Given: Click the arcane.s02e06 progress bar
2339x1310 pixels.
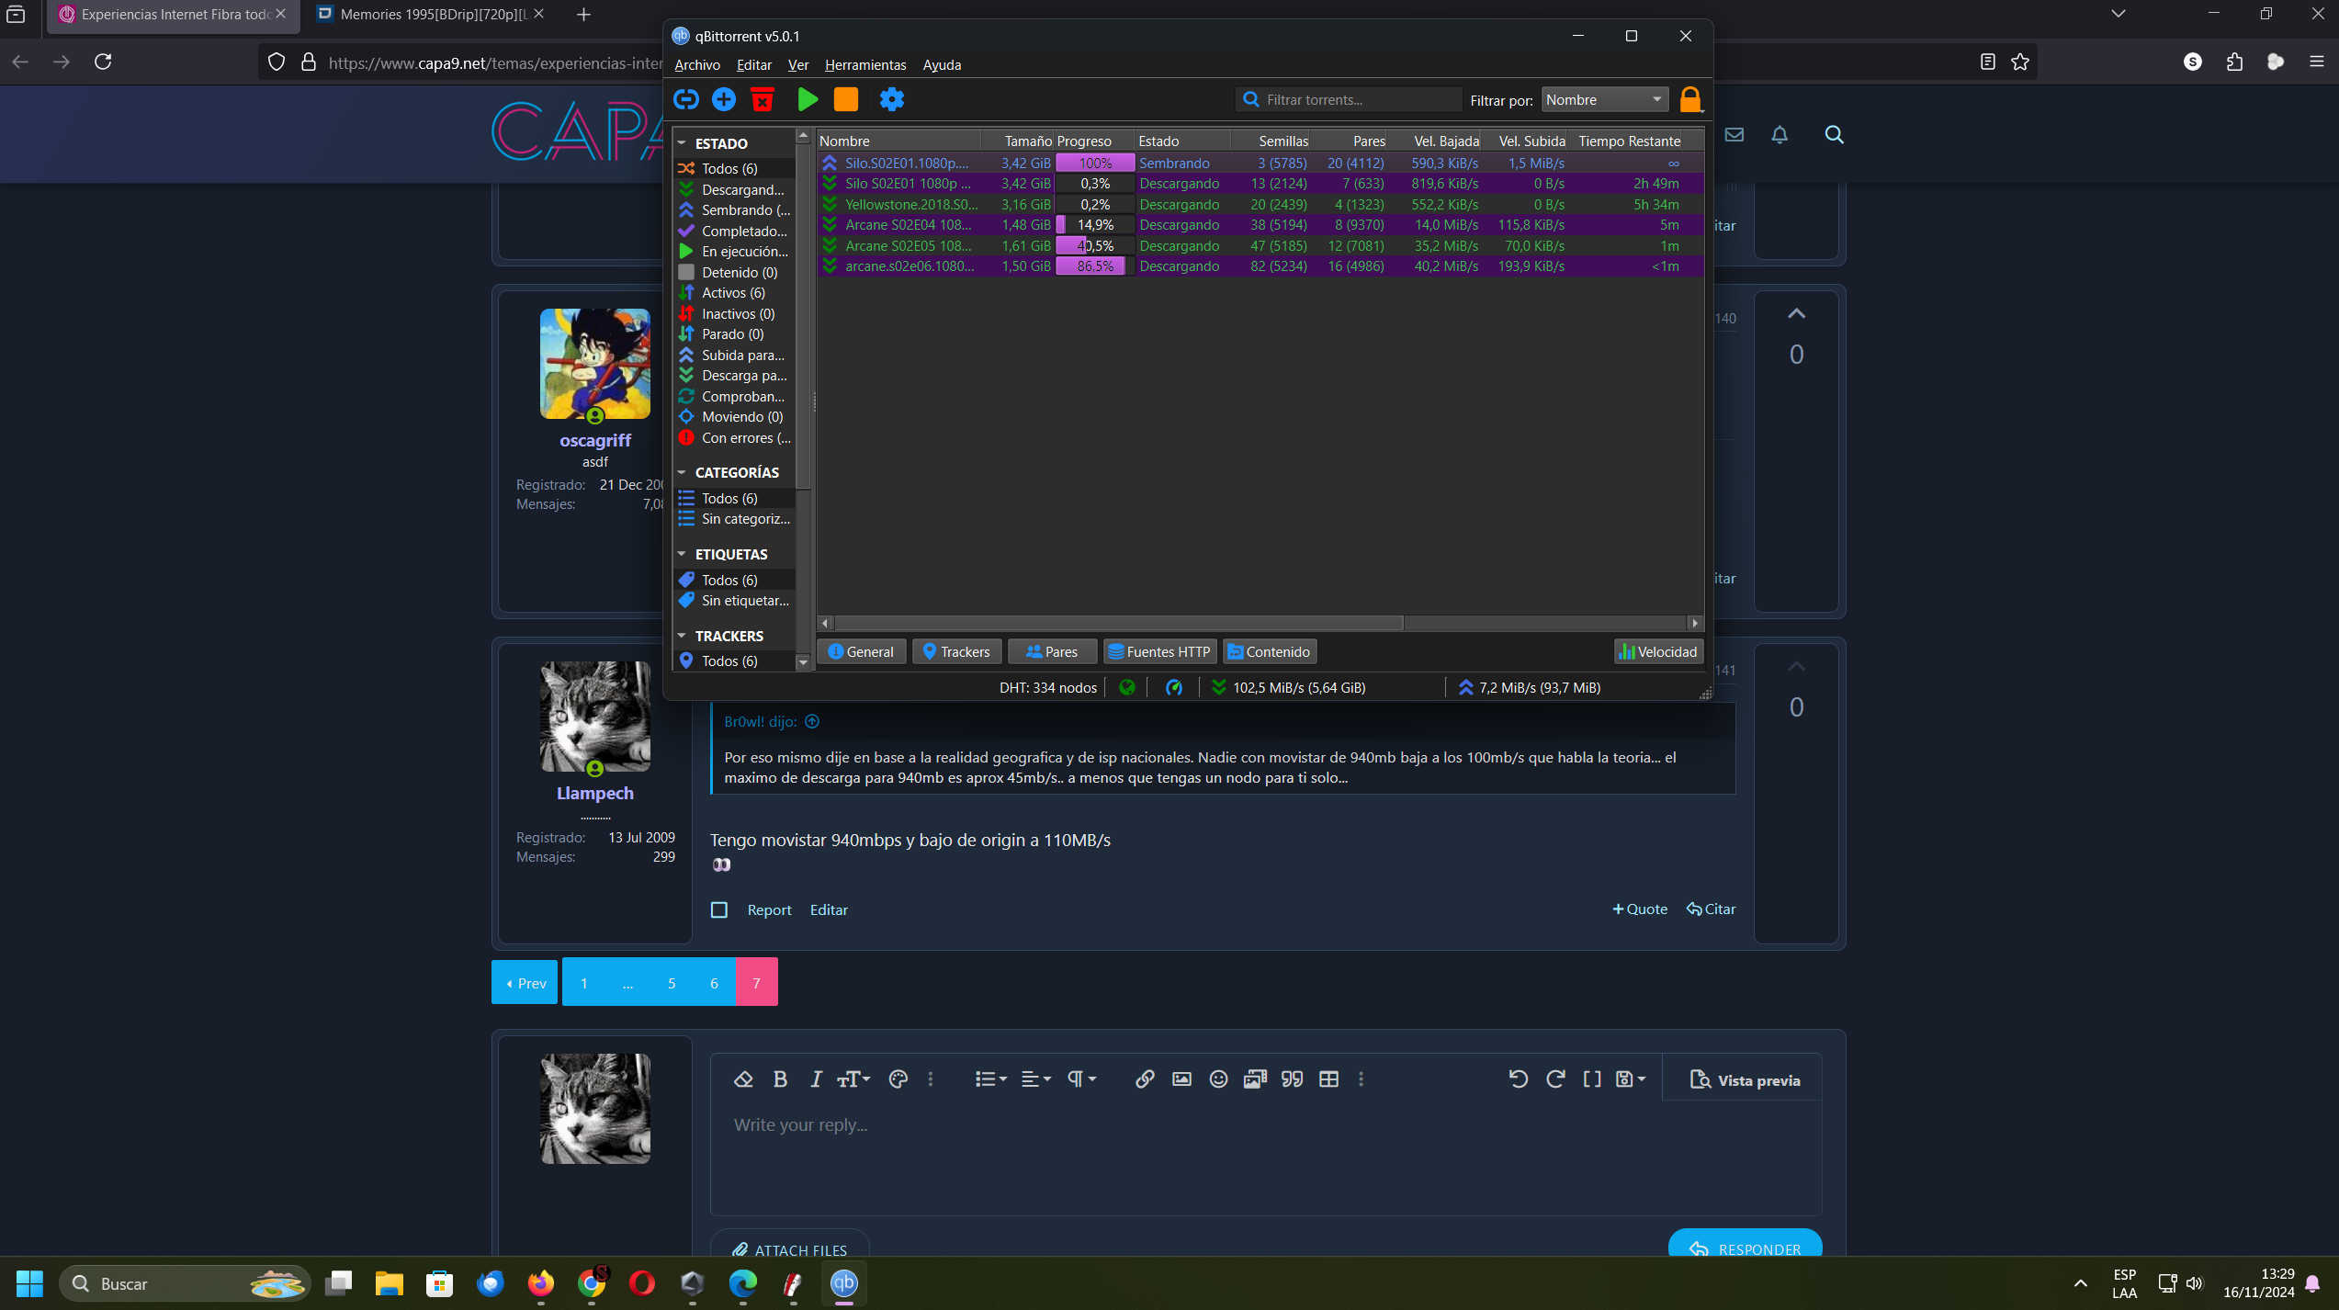Looking at the screenshot, I should coord(1094,266).
